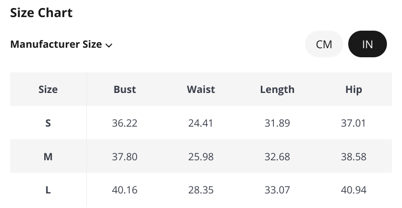Click the Length column header
This screenshot has height=208, width=402.
tap(277, 89)
